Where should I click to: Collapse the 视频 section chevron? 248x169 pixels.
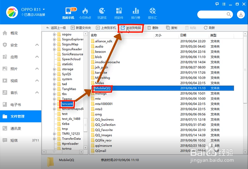pos(37,81)
